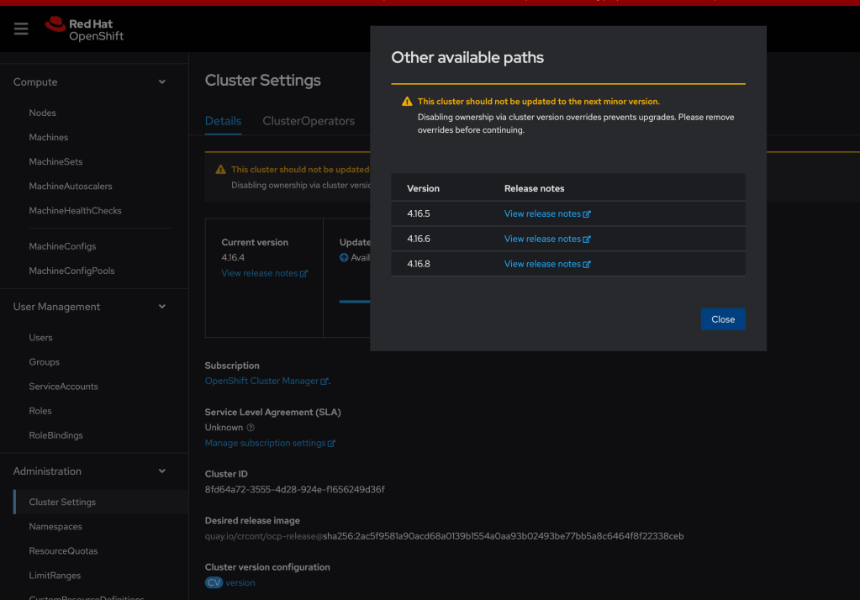Click version 4.16.6 cell
This screenshot has width=860, height=600.
coord(419,239)
